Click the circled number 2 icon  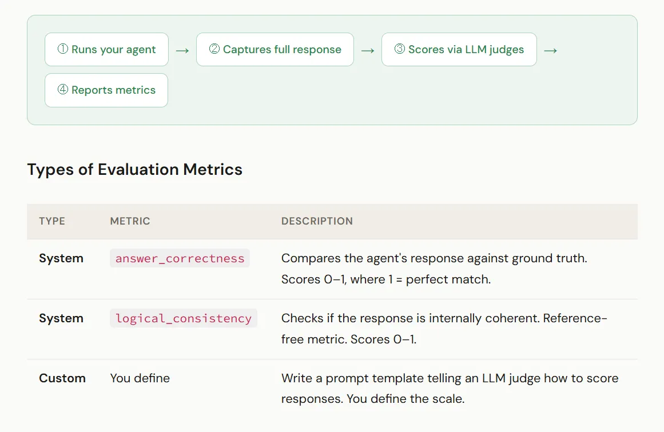214,49
